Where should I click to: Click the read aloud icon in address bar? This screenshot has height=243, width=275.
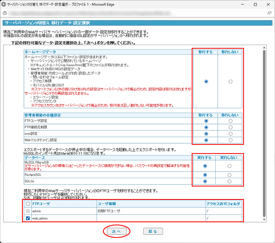pyautogui.click(x=268, y=13)
